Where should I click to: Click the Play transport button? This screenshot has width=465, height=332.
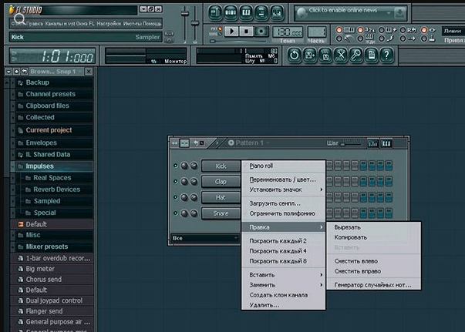tap(231, 31)
